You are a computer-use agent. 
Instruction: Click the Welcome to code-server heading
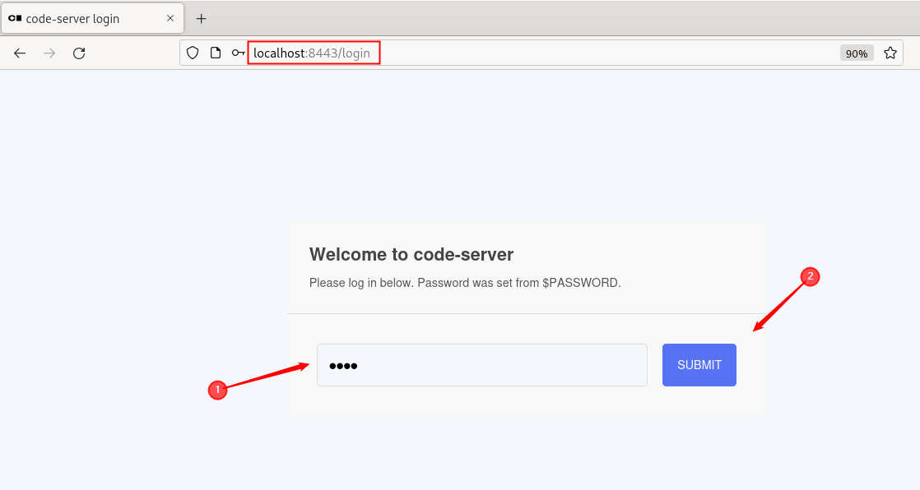411,255
